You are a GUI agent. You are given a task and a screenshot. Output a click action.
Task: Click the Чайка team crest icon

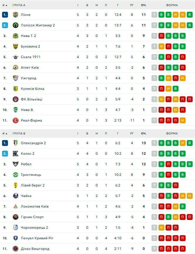coord(16,196)
